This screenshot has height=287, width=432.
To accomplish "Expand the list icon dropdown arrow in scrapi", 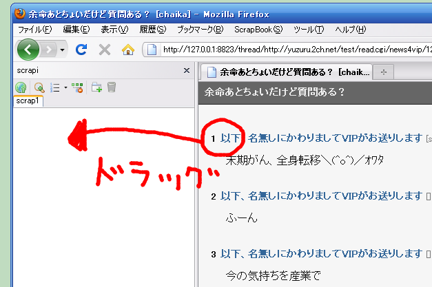I will point(65,87).
